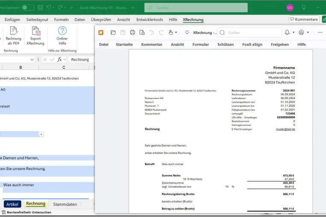
Task: Click the formula bar options dots
Action: pyautogui.click(x=38, y=60)
